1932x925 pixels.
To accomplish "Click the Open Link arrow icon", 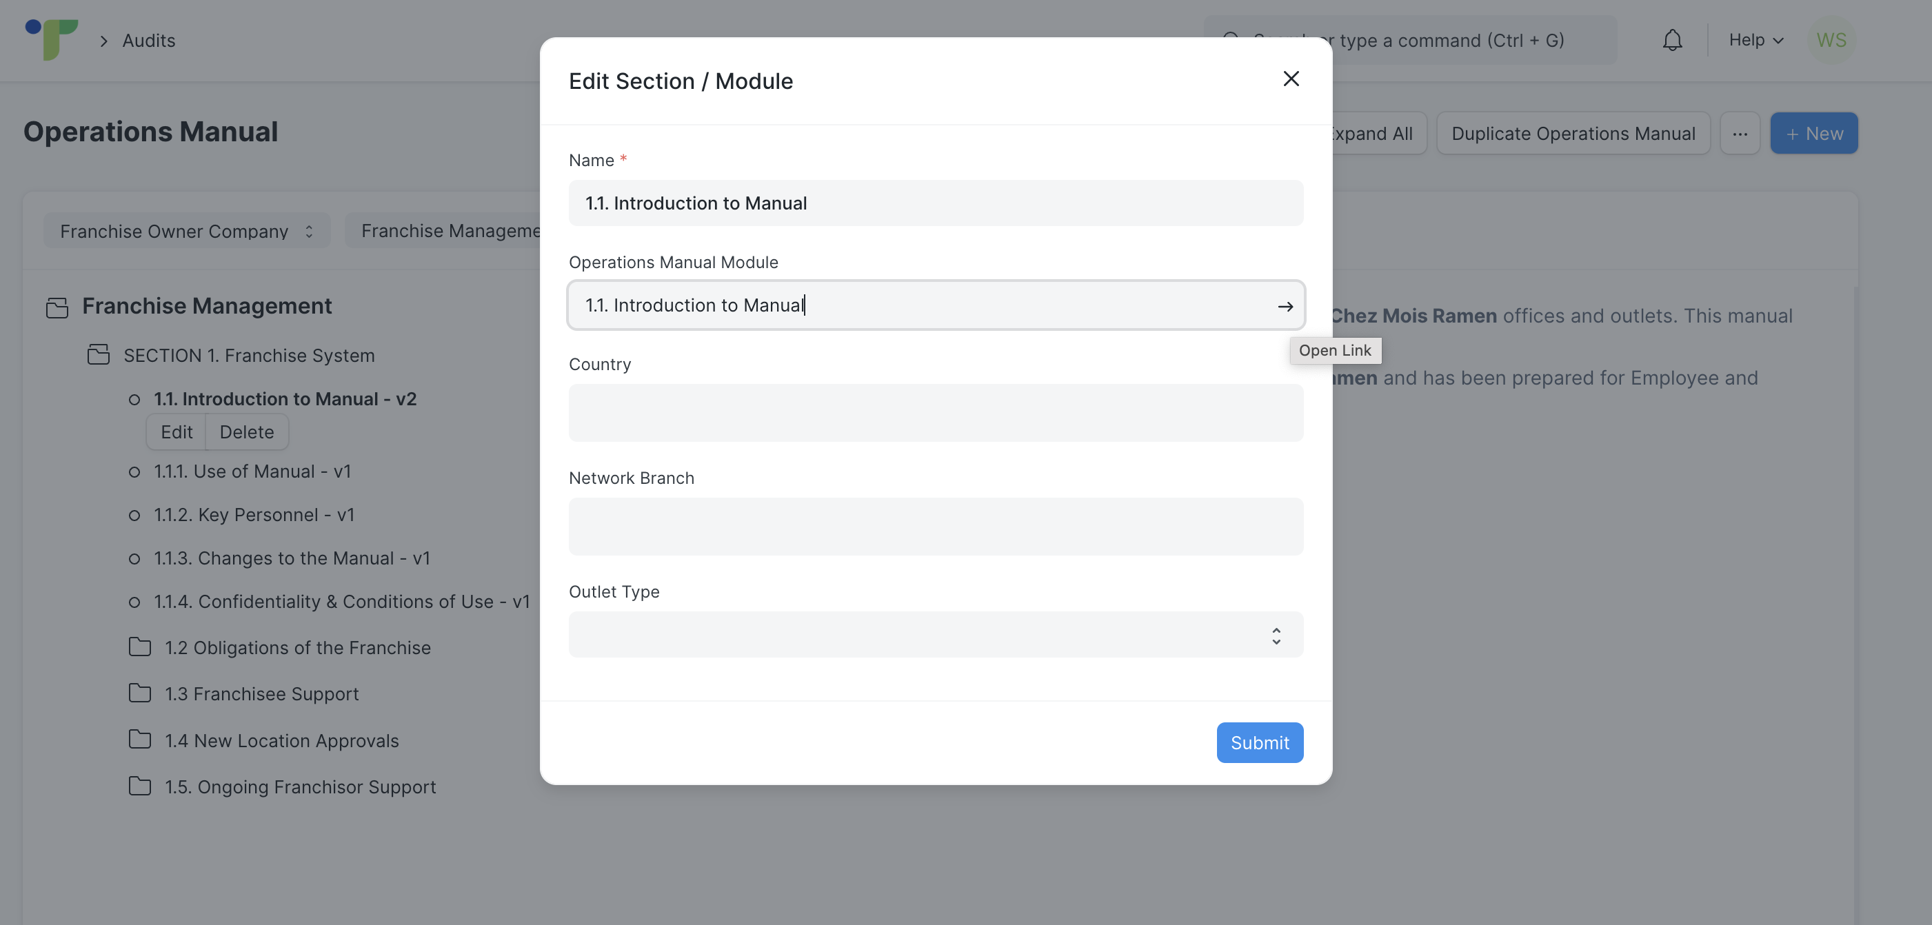I will point(1285,306).
